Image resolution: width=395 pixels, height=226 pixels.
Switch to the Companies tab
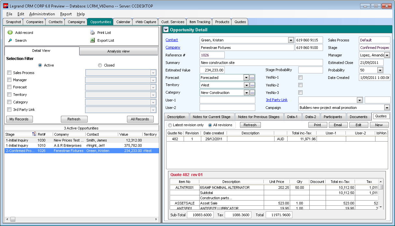click(35, 22)
